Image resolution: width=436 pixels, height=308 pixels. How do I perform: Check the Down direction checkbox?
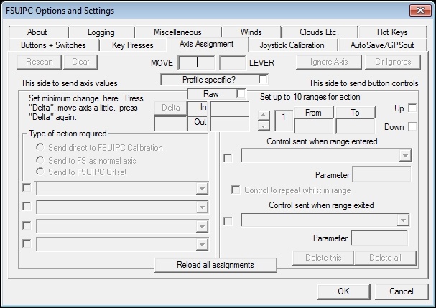(412, 126)
